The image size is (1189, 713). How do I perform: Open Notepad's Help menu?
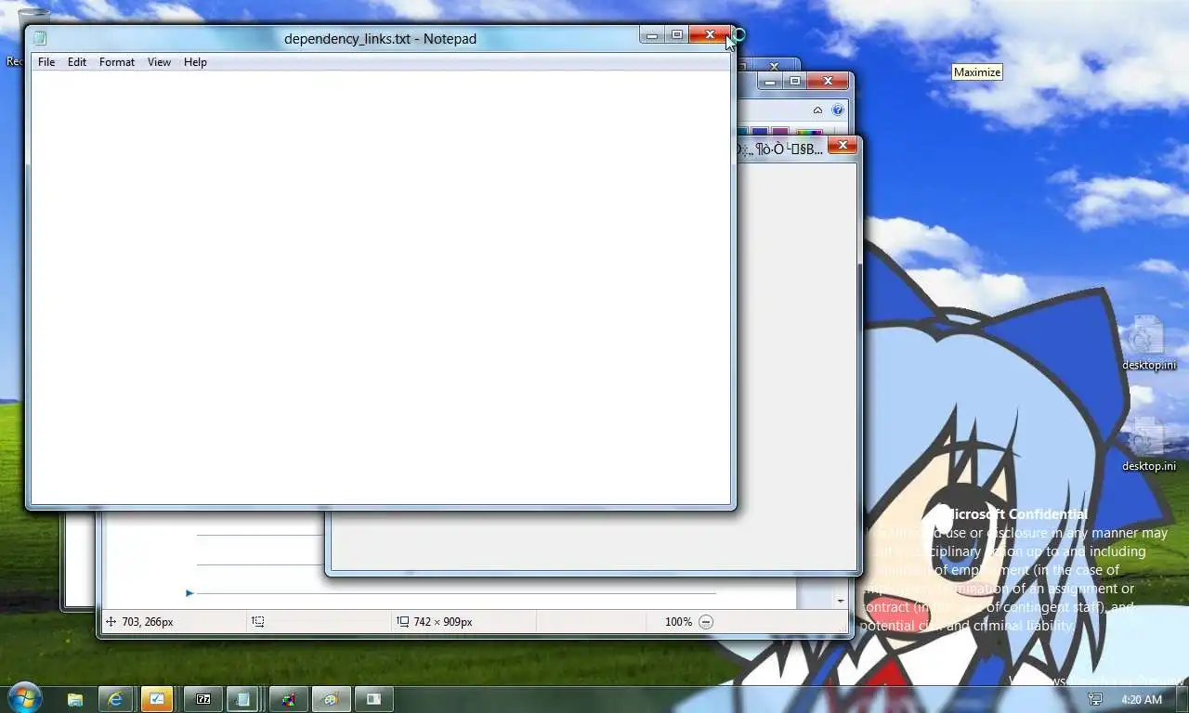click(195, 62)
